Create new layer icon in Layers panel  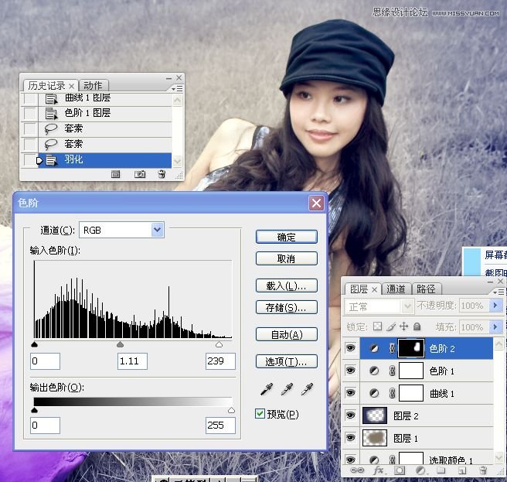coord(461,470)
